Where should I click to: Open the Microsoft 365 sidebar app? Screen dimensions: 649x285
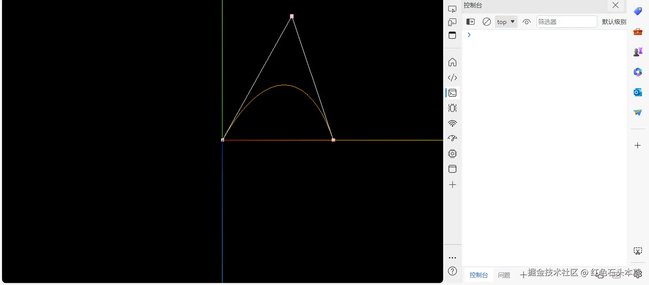[x=638, y=72]
